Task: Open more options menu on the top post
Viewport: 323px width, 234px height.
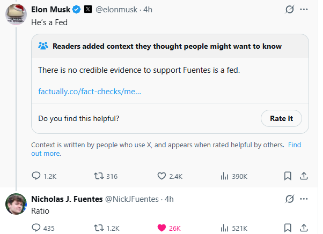Action: [304, 10]
